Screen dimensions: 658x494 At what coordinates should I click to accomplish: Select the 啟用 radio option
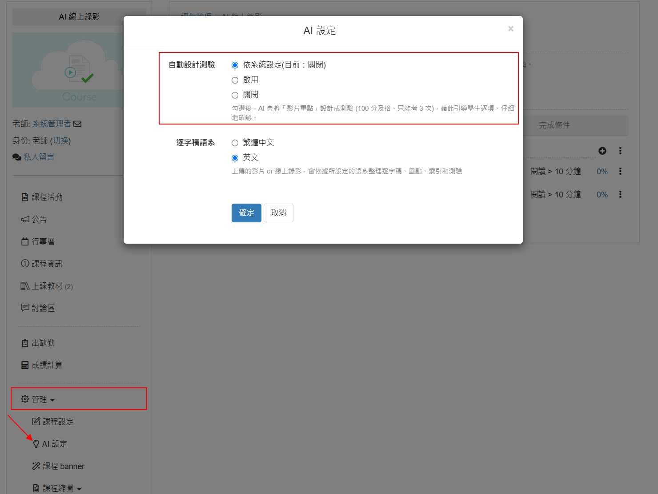(x=235, y=80)
